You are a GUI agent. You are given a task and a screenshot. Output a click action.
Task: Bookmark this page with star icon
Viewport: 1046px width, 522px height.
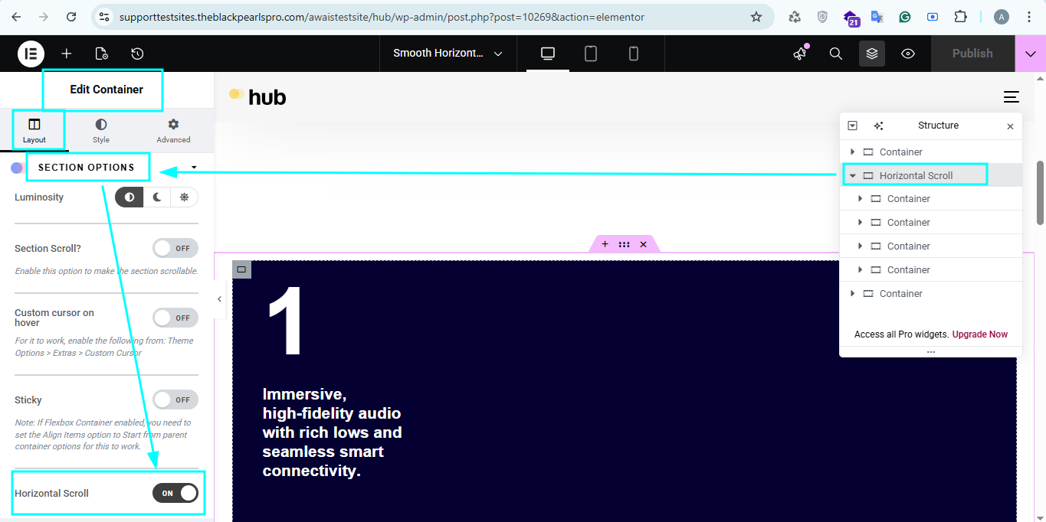[756, 17]
